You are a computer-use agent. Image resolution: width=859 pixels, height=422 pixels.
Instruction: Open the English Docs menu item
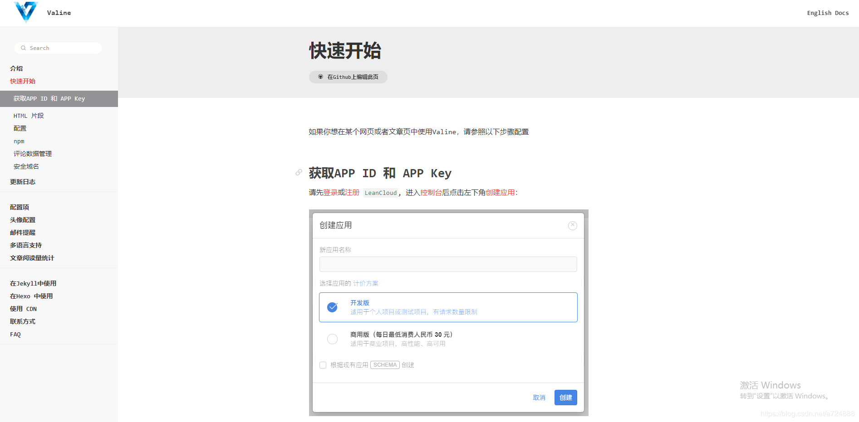pos(827,13)
